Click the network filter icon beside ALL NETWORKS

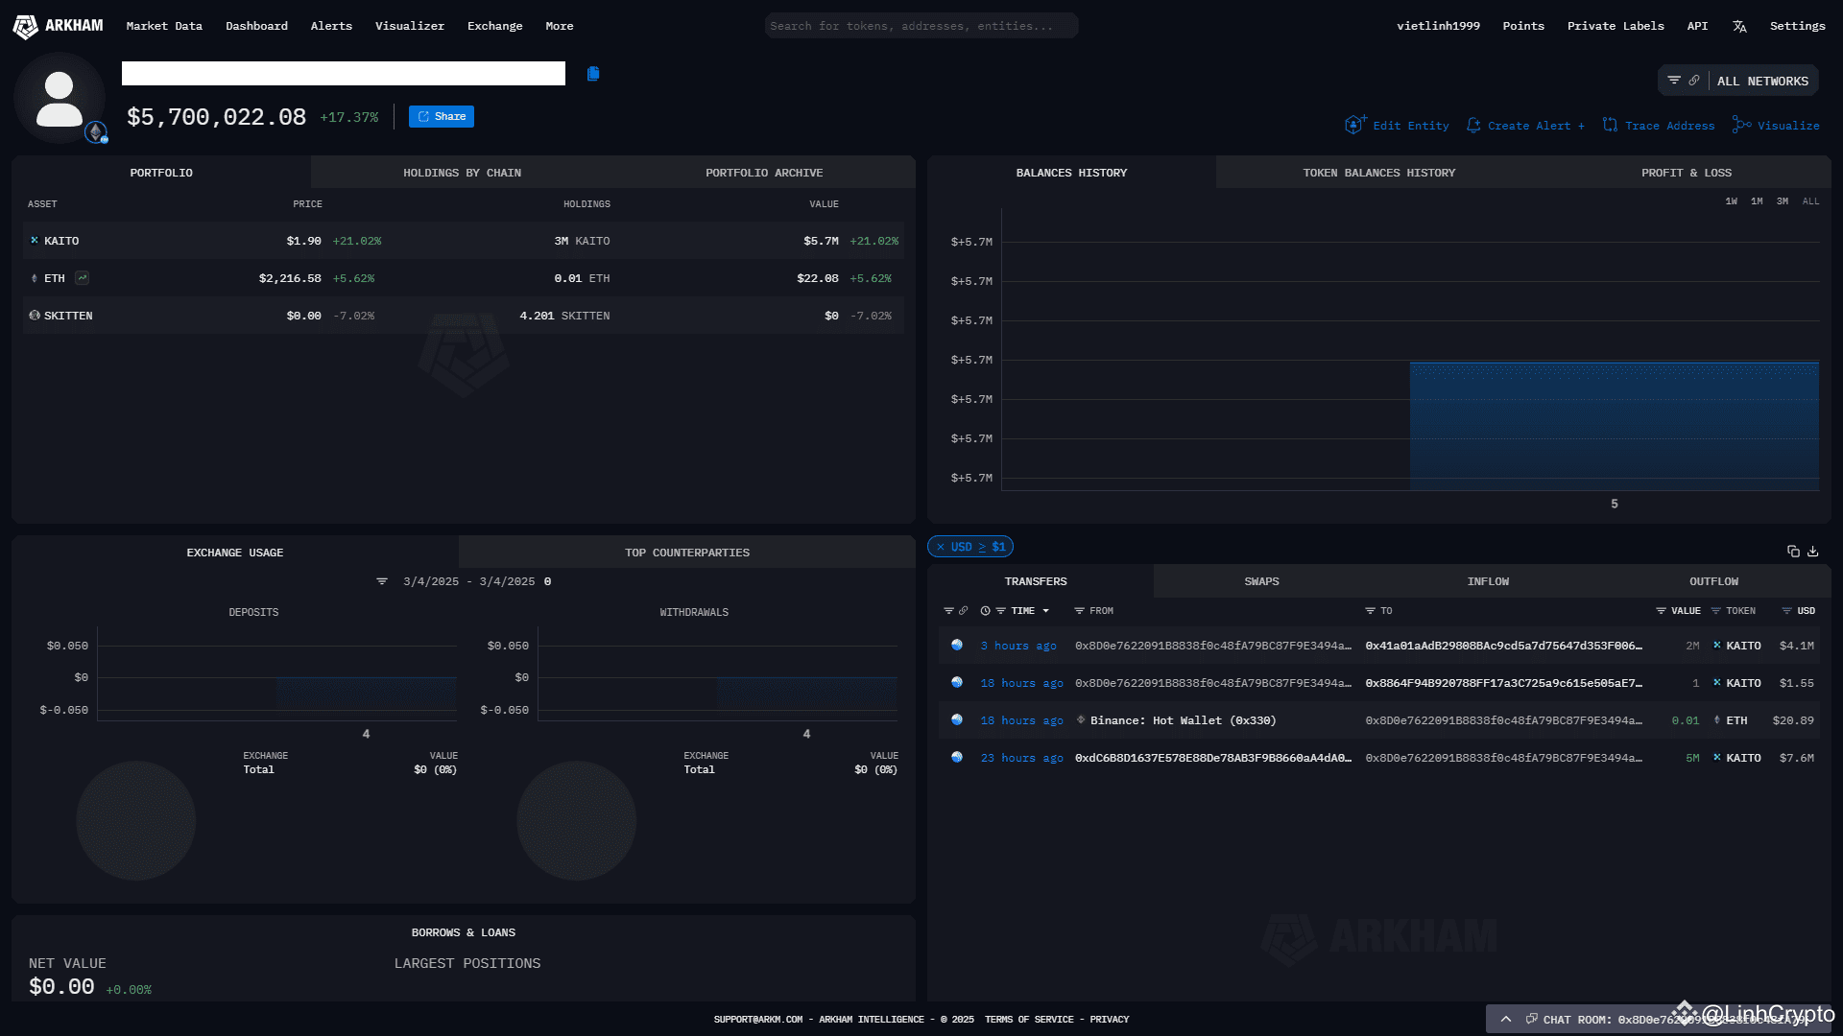[1674, 81]
